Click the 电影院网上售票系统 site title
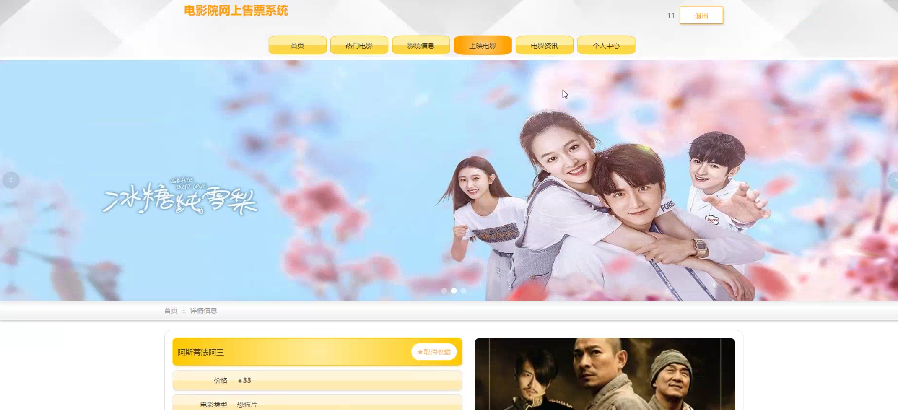Image resolution: width=898 pixels, height=410 pixels. (236, 10)
